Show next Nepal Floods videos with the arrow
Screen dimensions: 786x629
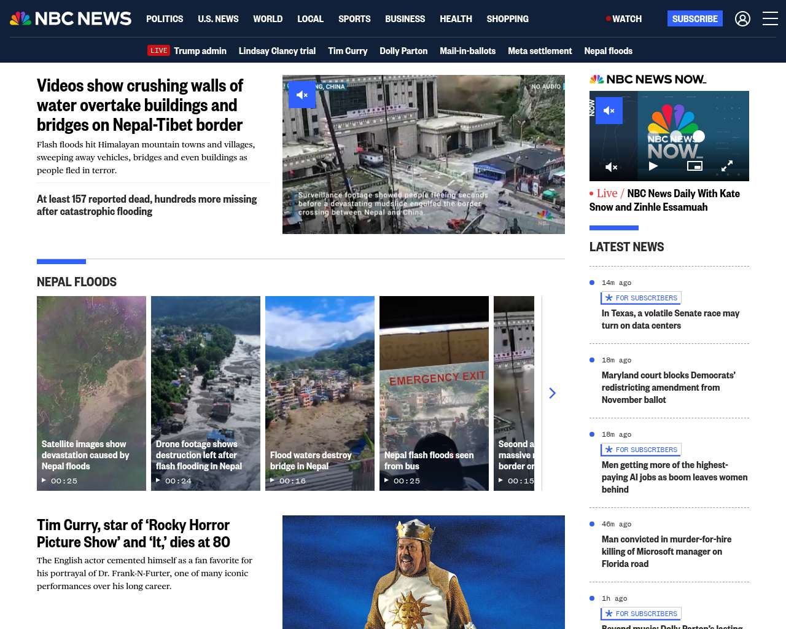point(552,393)
